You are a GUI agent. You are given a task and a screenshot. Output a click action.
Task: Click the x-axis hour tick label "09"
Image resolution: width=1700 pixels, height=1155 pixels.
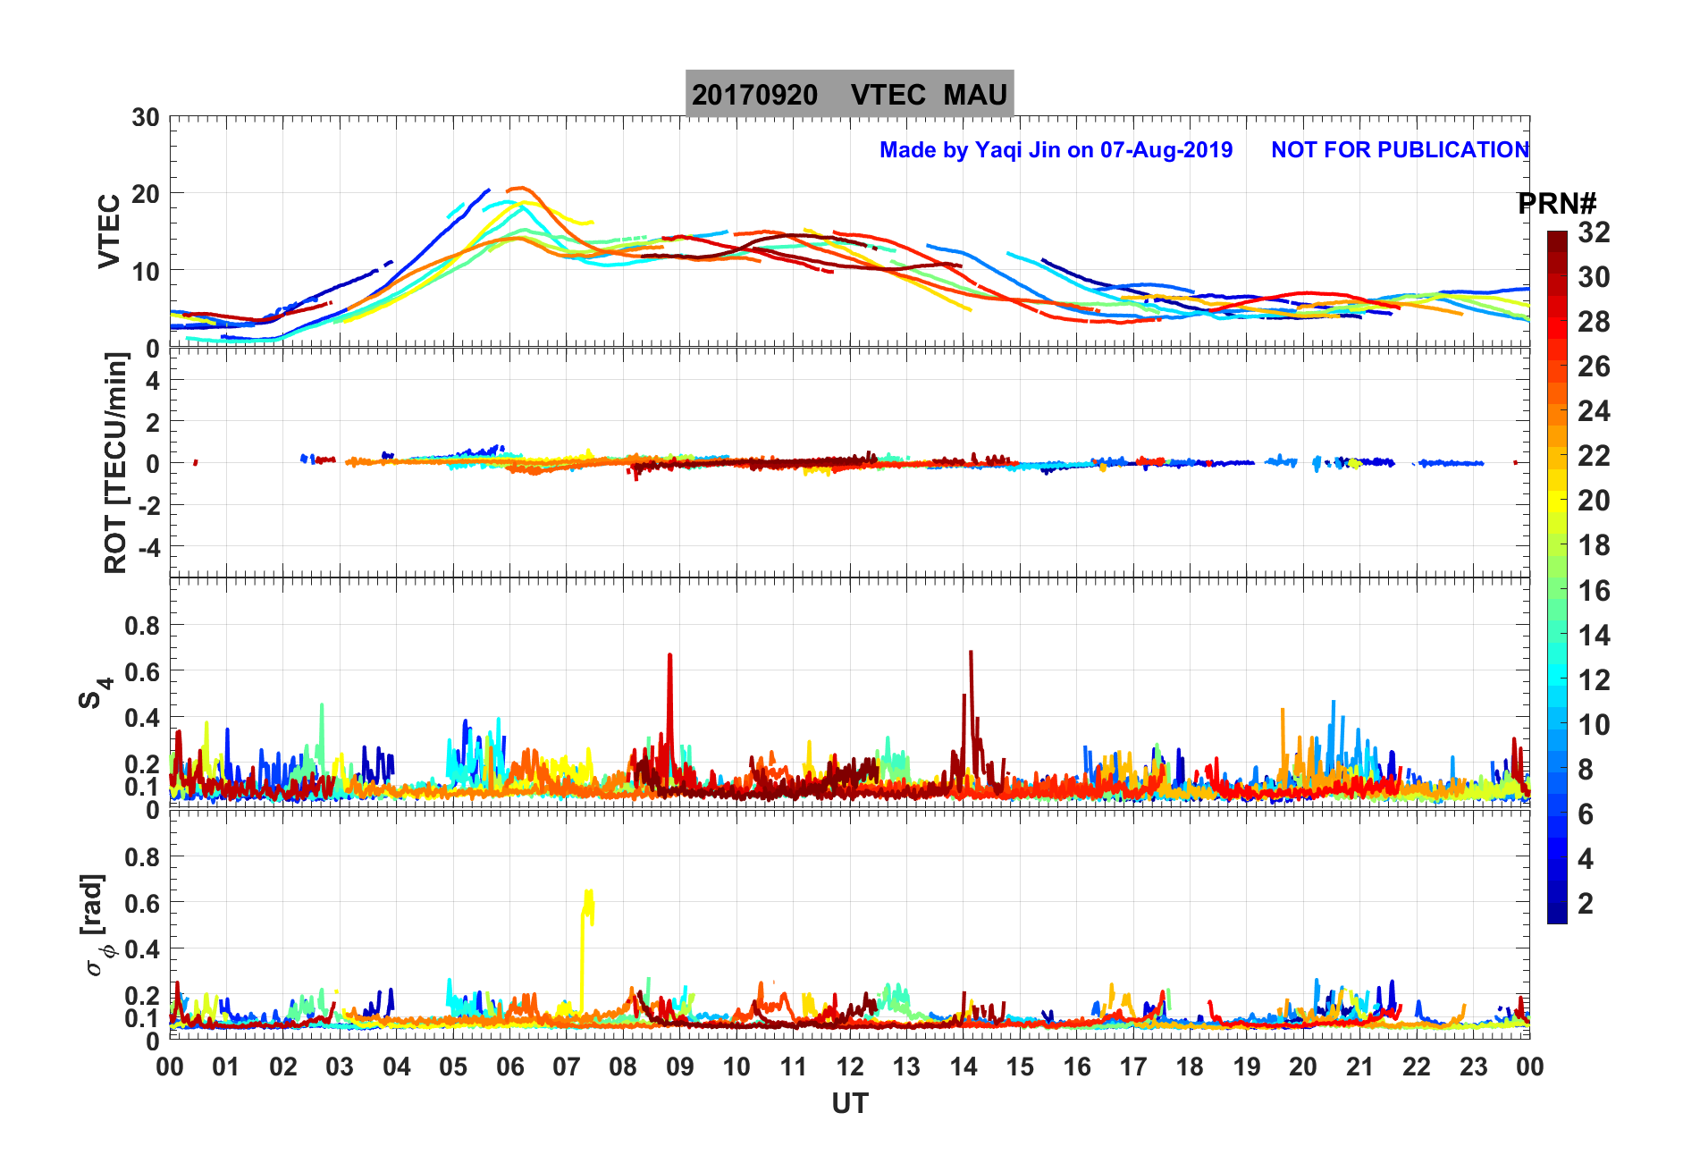tap(679, 1066)
